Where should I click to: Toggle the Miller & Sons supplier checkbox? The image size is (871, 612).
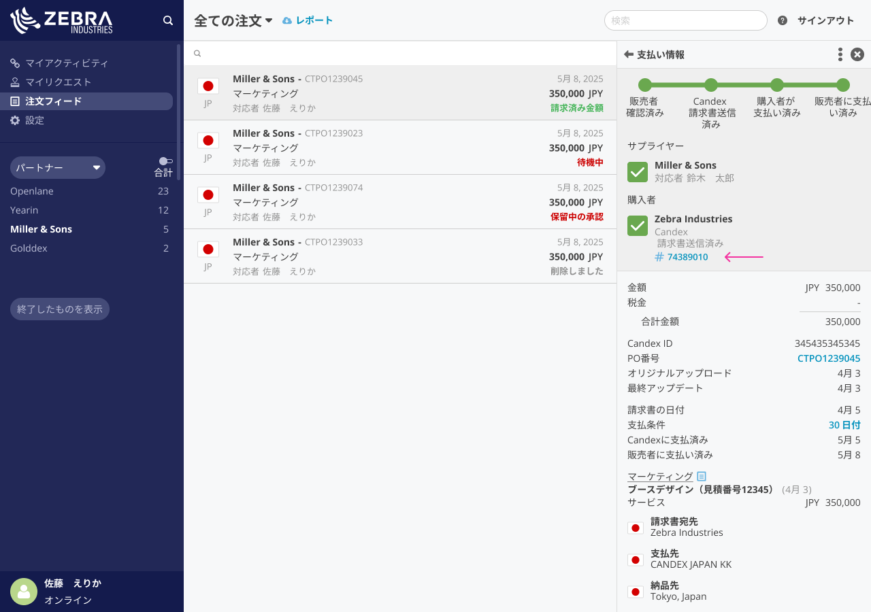638,172
